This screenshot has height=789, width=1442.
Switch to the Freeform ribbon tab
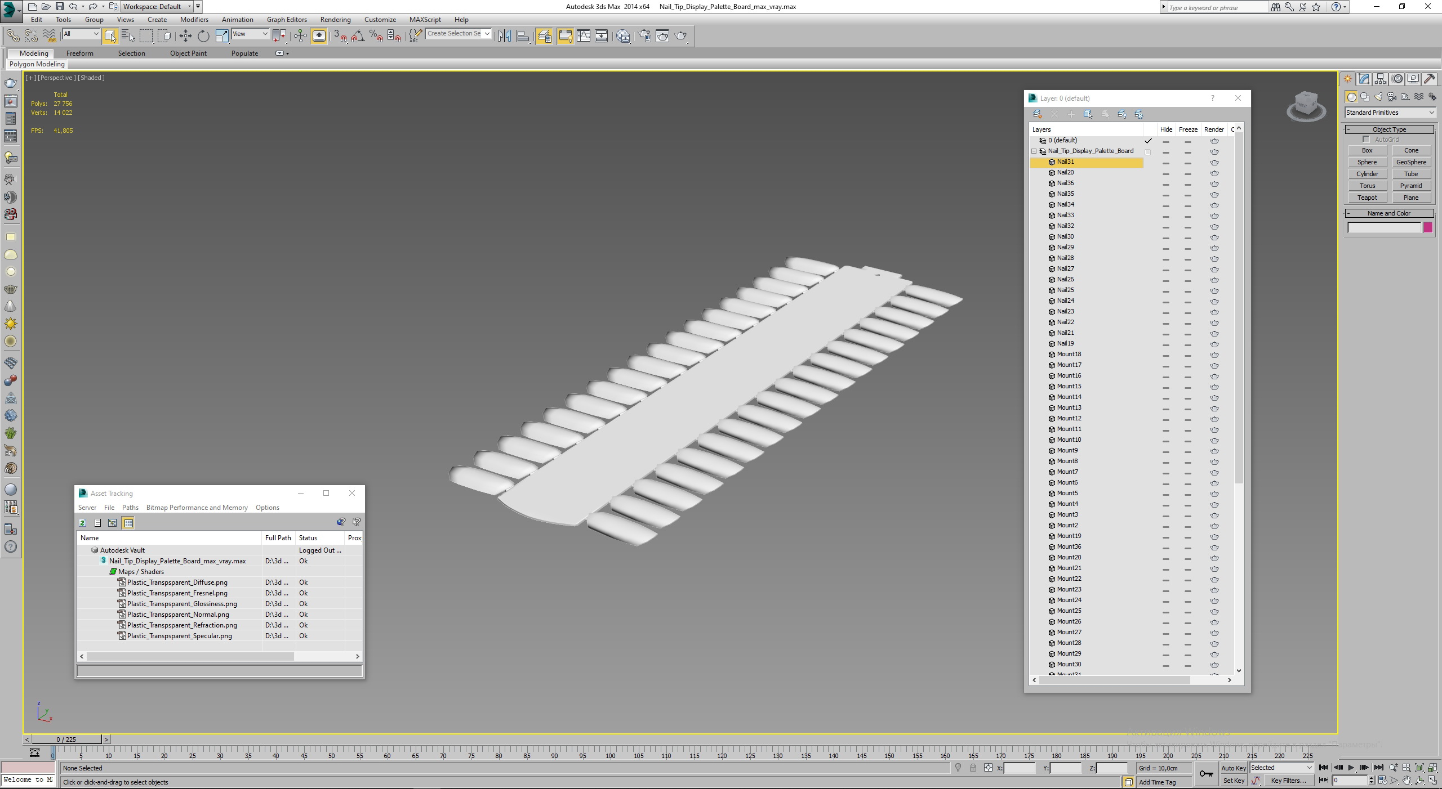pyautogui.click(x=79, y=53)
